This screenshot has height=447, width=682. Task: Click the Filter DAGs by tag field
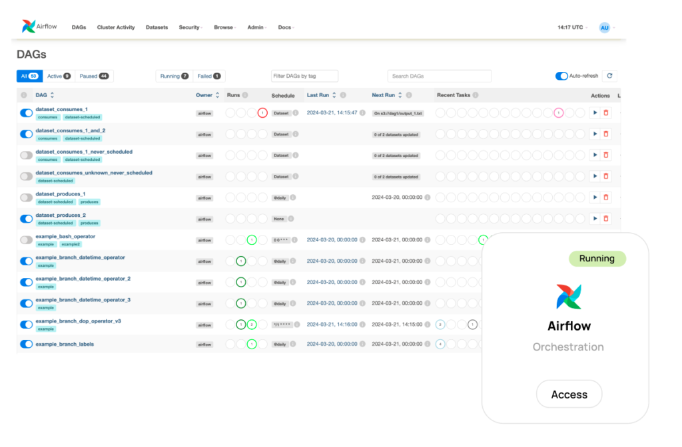304,76
